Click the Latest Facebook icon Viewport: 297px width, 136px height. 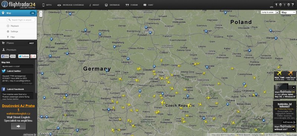[3, 89]
